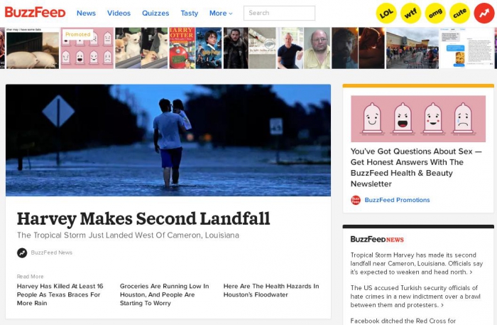Open the Jon Snow and scroll thumbnail
The image size is (497, 325).
tap(250, 48)
